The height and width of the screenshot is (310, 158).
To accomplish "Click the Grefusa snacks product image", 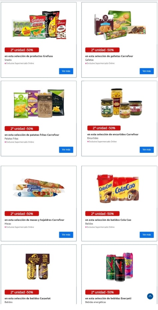I will click(x=39, y=25).
